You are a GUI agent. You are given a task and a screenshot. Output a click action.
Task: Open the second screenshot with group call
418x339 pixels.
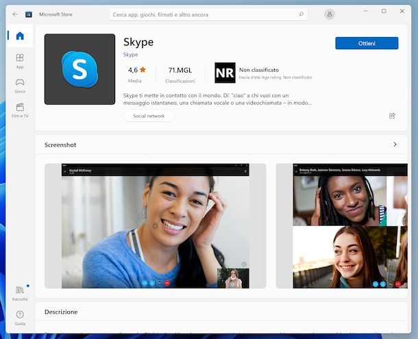click(342, 226)
